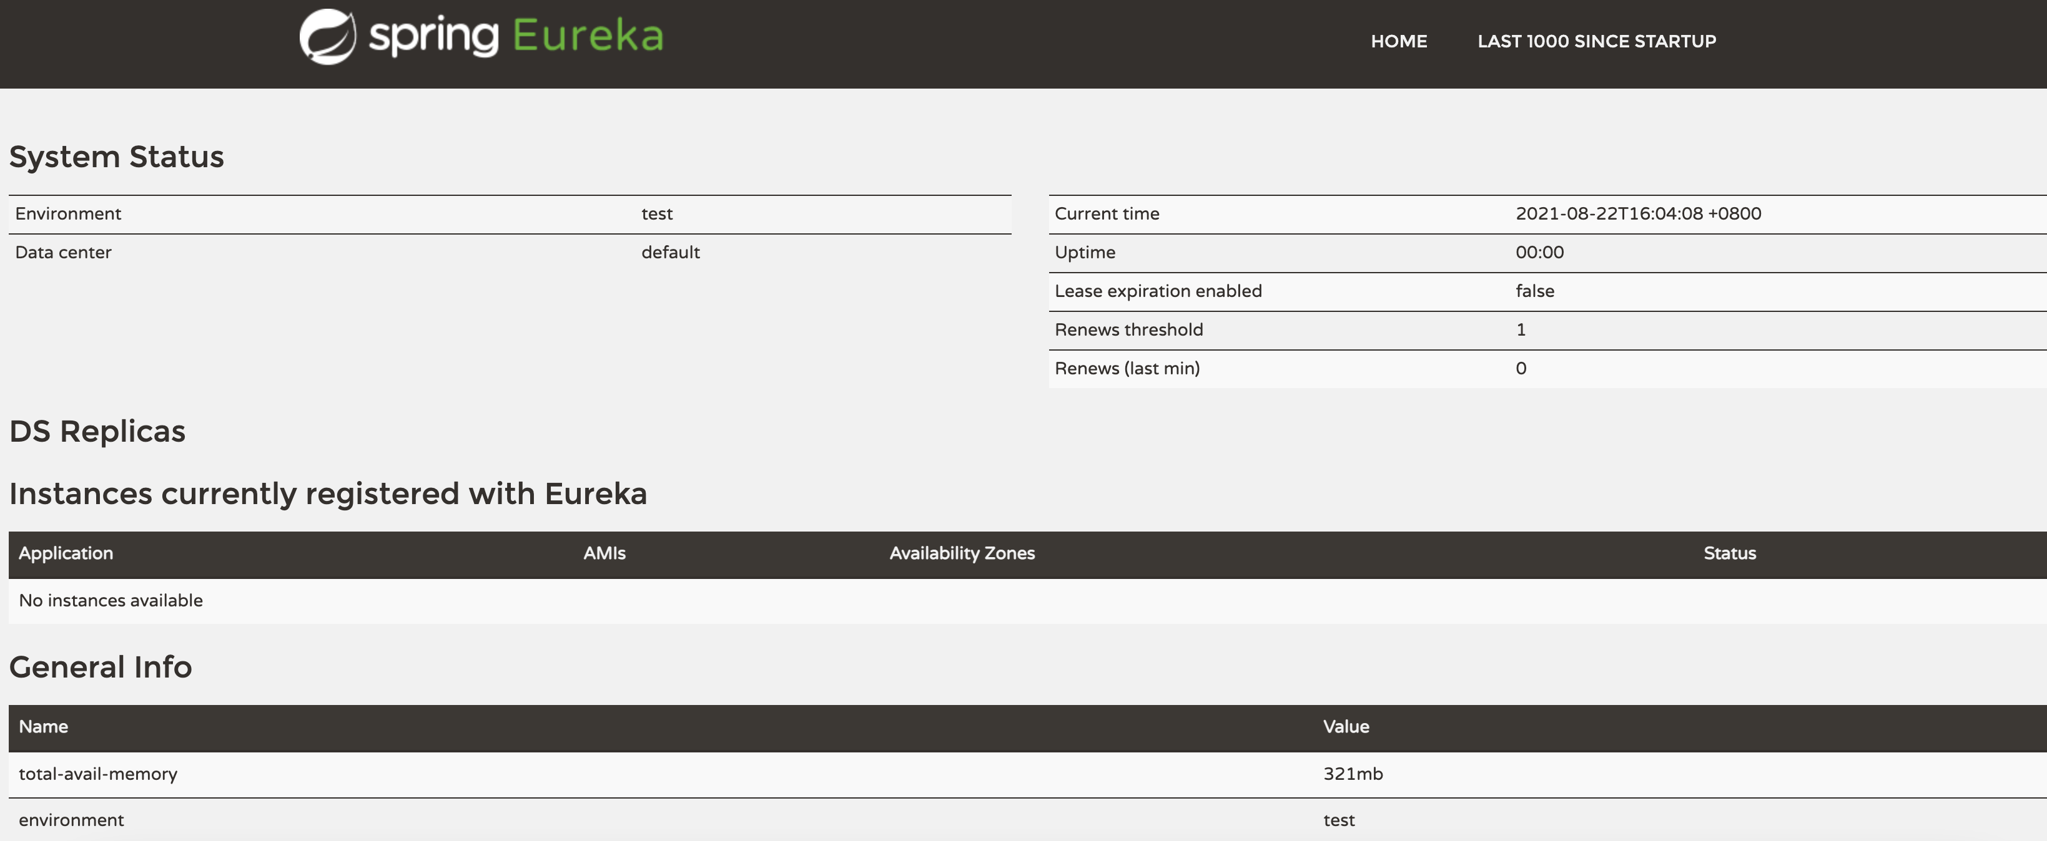Viewport: 2047px width, 841px height.
Task: Click the spring Eureka brand text
Action: coord(516,37)
